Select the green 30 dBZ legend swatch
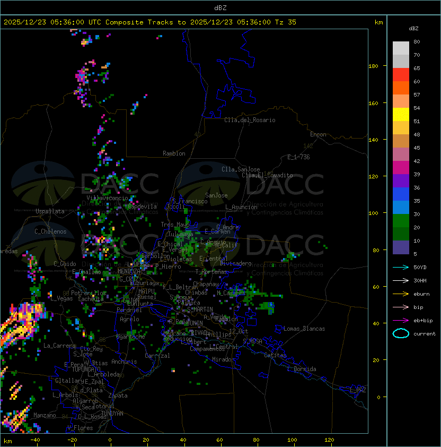Screen dimensions: 441x447 [401, 221]
